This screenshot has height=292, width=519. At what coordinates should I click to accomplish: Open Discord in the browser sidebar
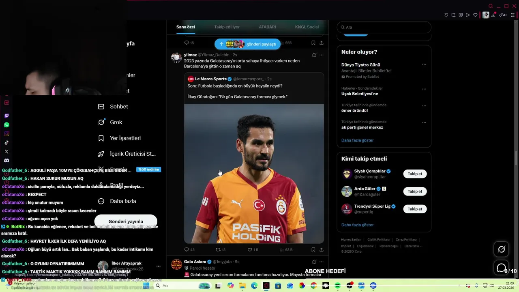[x=6, y=161]
